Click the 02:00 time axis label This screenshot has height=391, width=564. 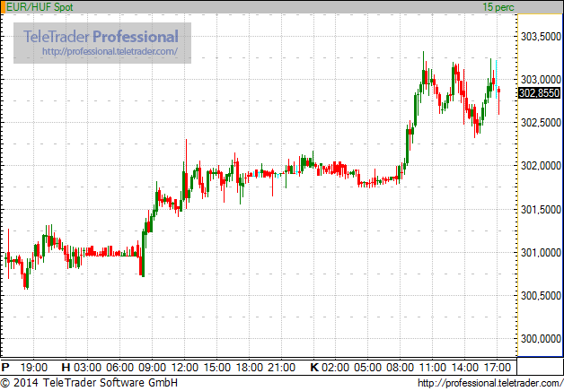click(x=335, y=368)
